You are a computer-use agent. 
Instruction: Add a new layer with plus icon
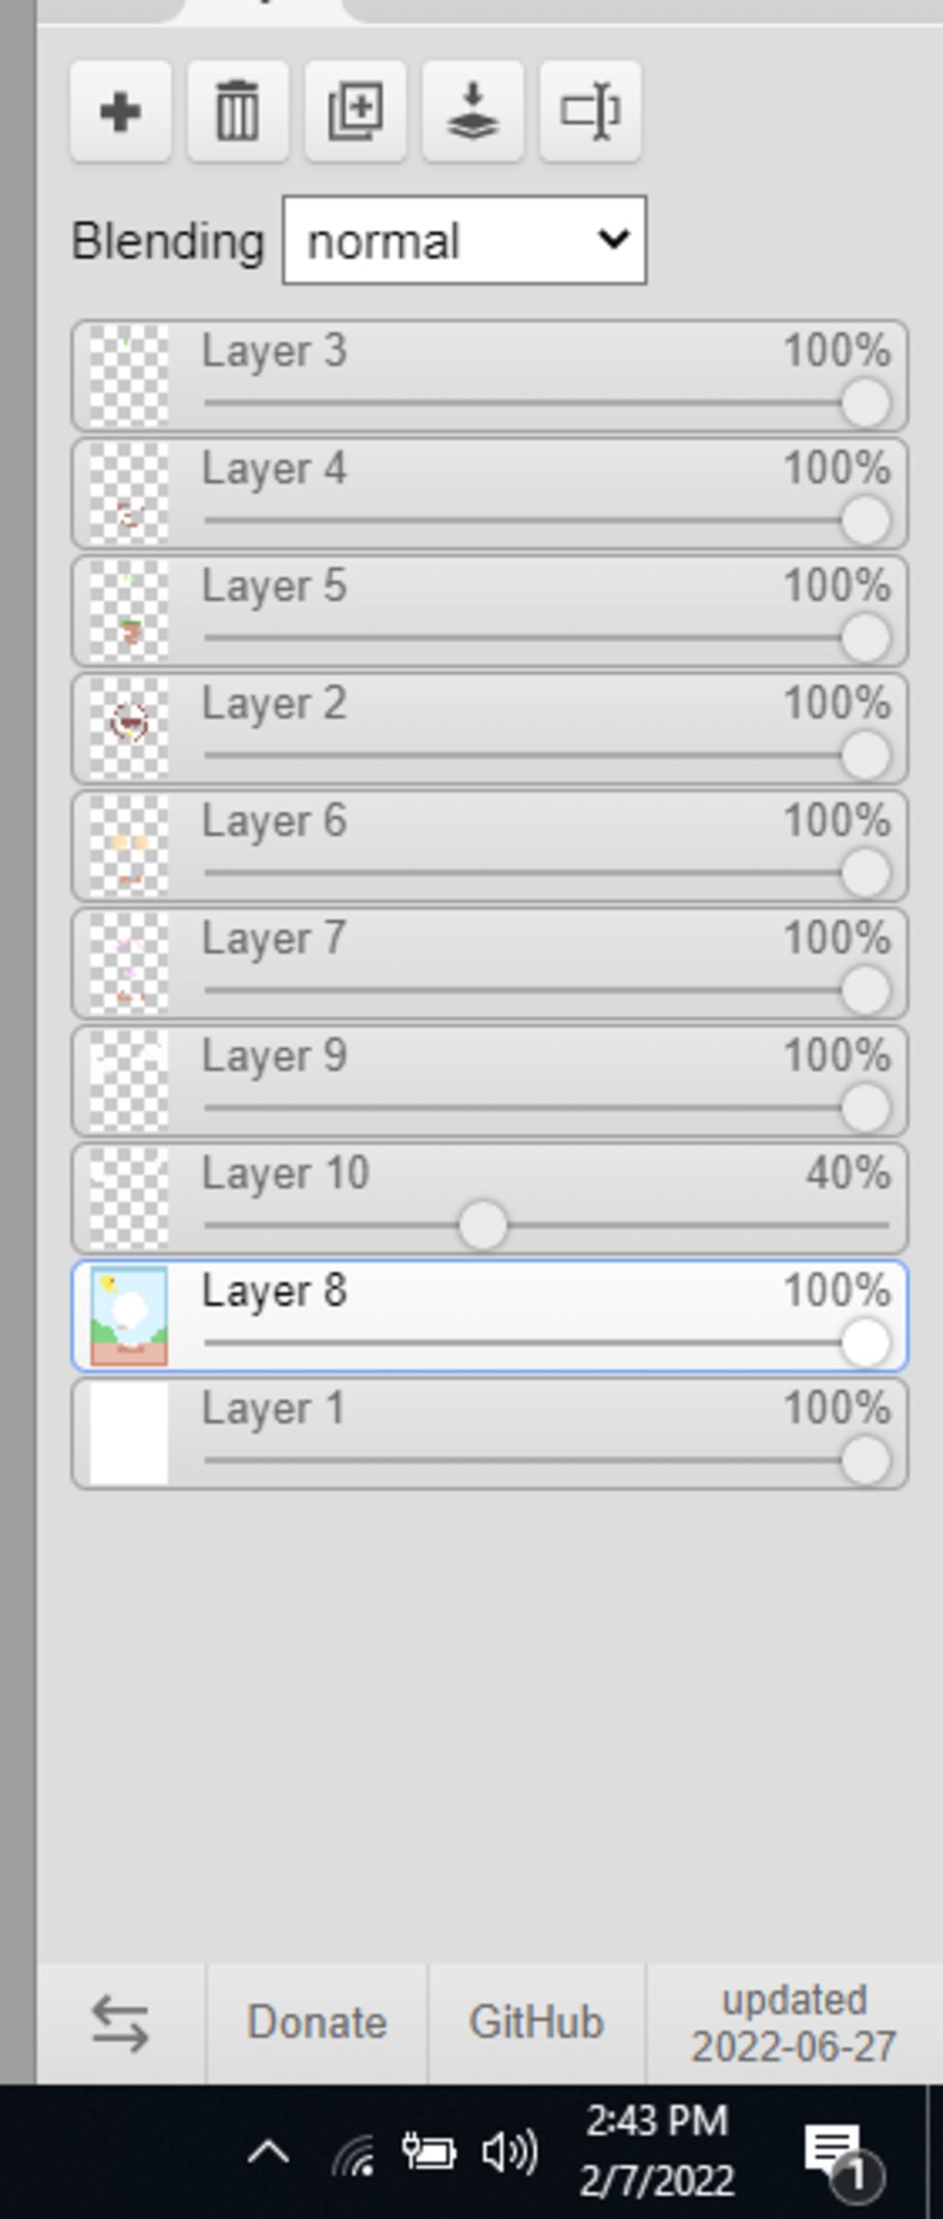point(121,111)
